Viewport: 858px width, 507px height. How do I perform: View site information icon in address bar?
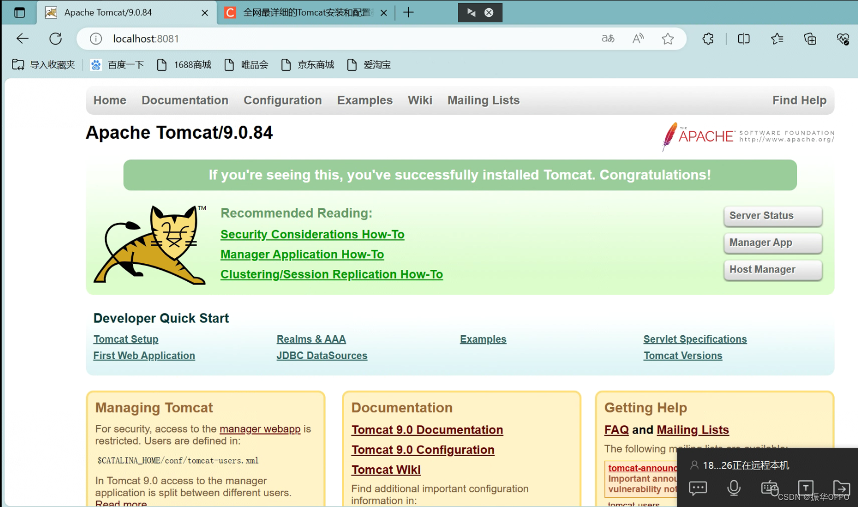click(x=96, y=39)
